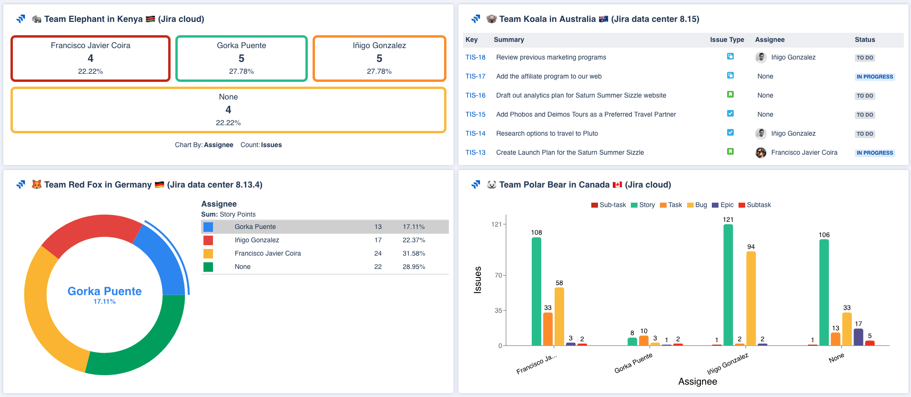Click the task icon for TIS-15
The height and width of the screenshot is (397, 911).
click(730, 114)
